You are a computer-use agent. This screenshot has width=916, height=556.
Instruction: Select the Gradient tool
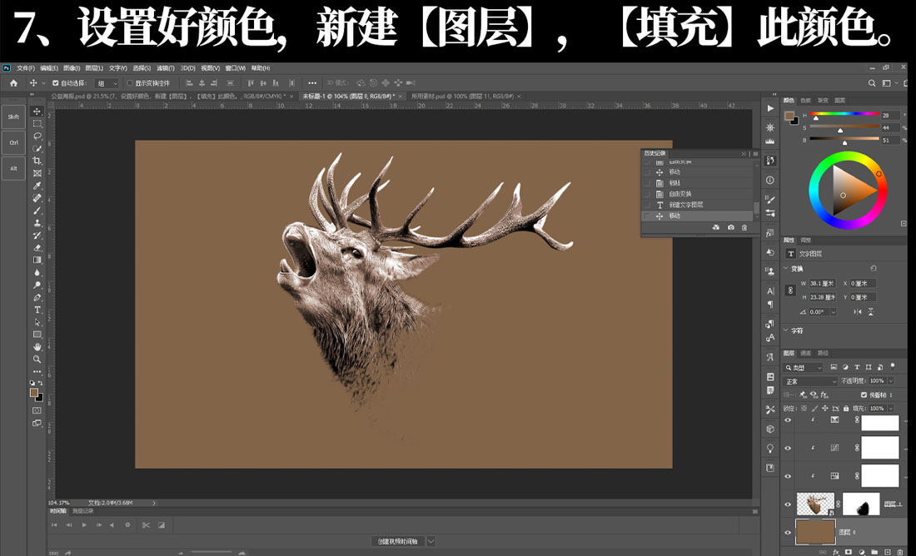click(37, 260)
